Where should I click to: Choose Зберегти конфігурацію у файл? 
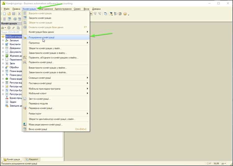click(56, 48)
